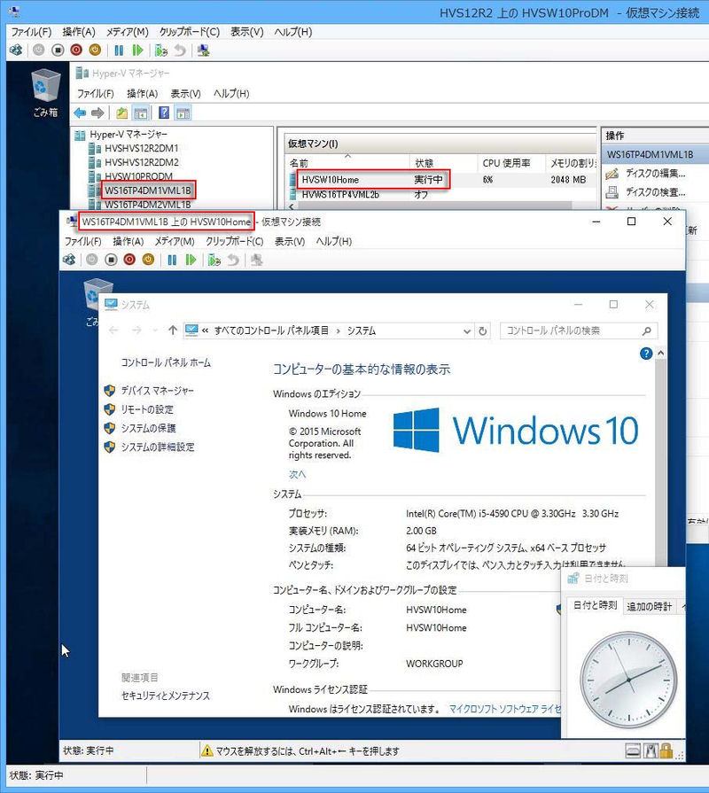Click the back arrow in Hyper-V Manager toolbar
709x793 pixels.
(x=80, y=113)
